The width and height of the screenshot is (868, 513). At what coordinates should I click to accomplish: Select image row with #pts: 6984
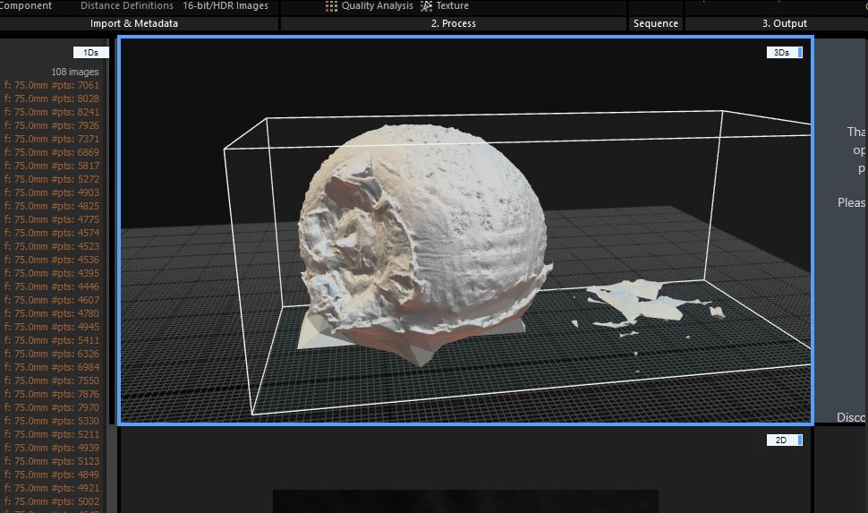(52, 367)
